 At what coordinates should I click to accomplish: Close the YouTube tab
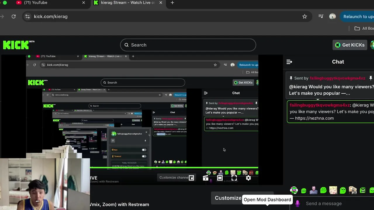(84, 3)
